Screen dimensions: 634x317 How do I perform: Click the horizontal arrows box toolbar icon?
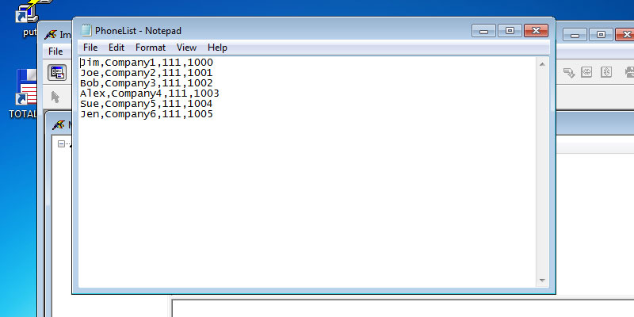(587, 73)
